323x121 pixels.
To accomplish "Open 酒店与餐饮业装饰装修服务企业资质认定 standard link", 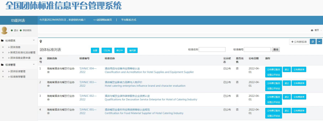I will click(x=127, y=96).
